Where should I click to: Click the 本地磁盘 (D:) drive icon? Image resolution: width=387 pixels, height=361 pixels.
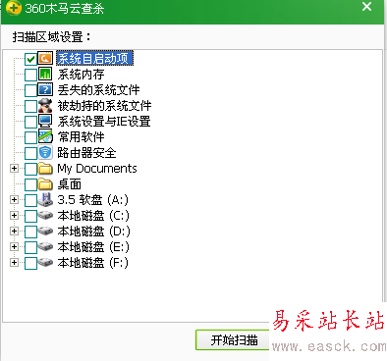coord(45,231)
